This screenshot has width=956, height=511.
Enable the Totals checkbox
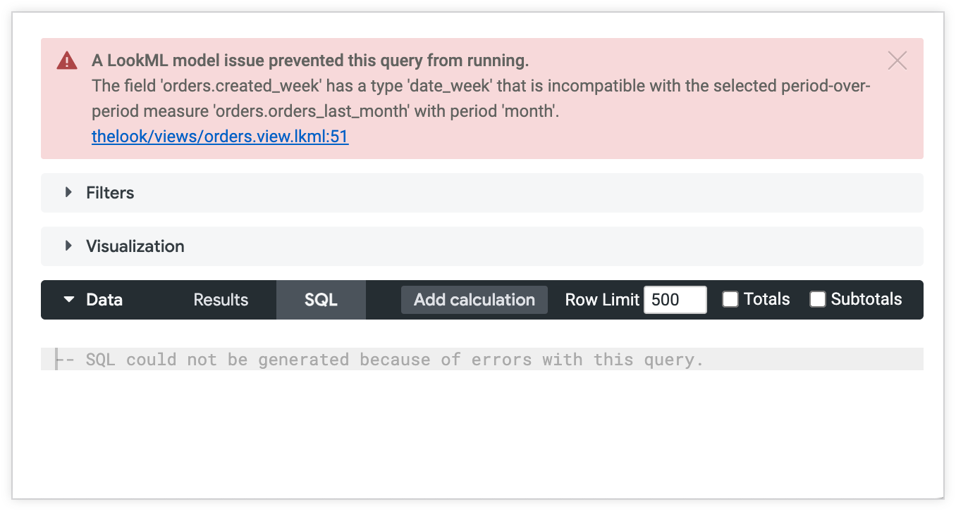(x=730, y=299)
